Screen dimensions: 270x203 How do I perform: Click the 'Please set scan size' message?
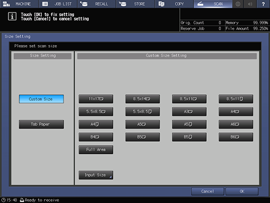[36, 46]
